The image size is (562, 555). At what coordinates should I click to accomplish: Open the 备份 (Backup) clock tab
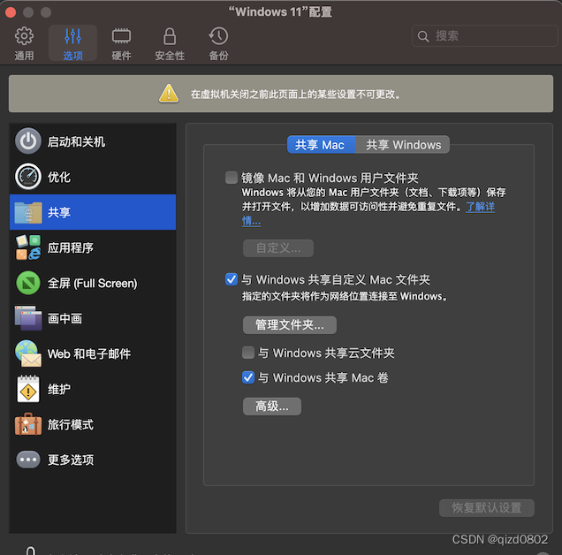(218, 43)
